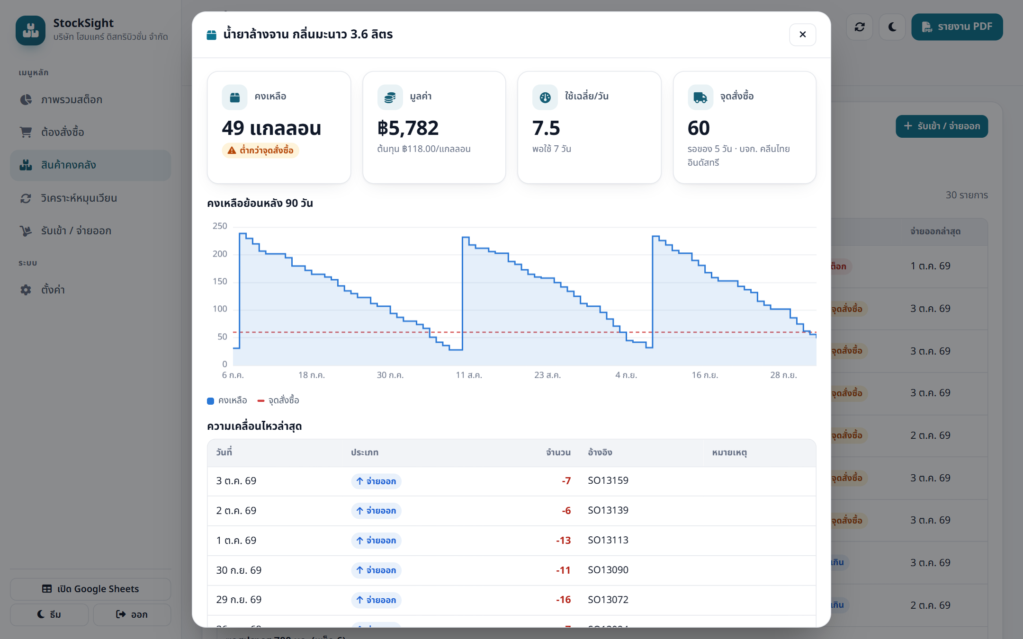Click the ตั้งค่า settings gear icon

[x=26, y=290]
